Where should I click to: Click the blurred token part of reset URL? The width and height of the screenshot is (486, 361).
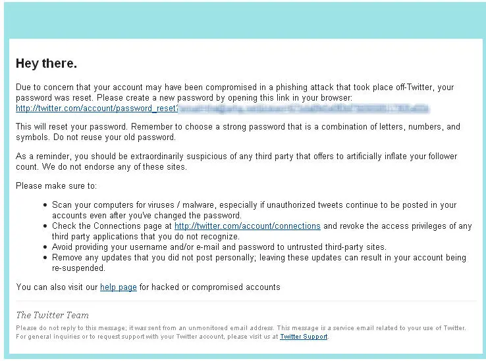tap(303, 108)
